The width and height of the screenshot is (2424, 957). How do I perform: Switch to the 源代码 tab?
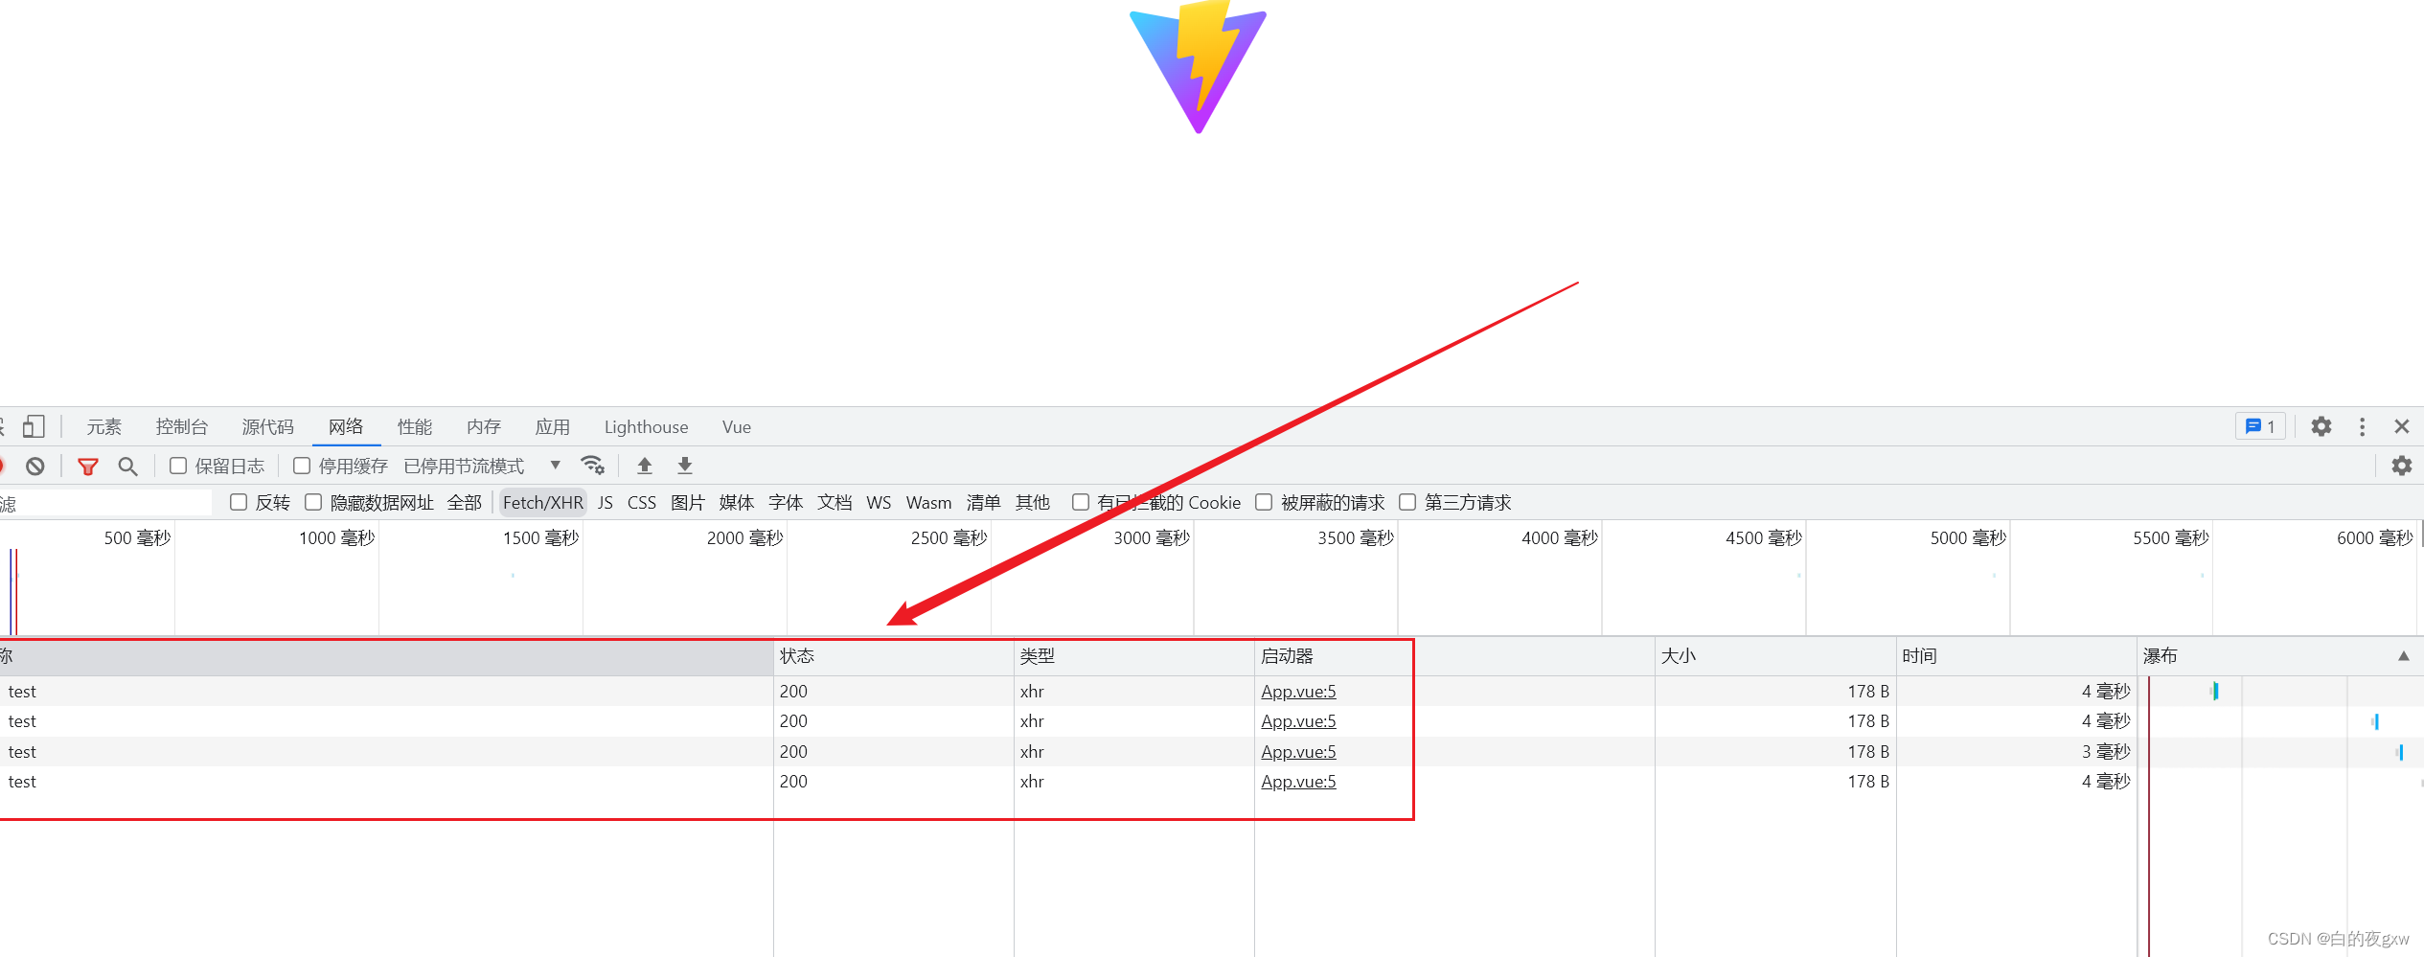(268, 427)
